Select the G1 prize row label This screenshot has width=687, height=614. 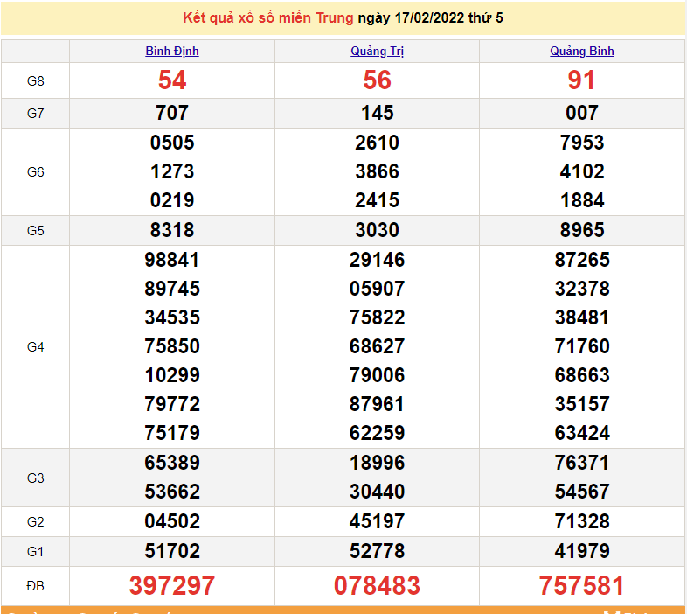click(x=35, y=551)
